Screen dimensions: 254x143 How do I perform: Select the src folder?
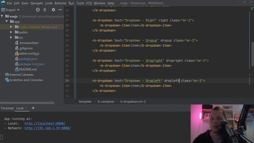point(21,38)
